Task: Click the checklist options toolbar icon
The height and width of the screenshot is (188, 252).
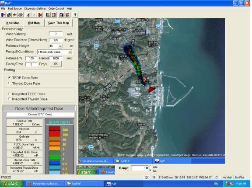Action: (67, 15)
